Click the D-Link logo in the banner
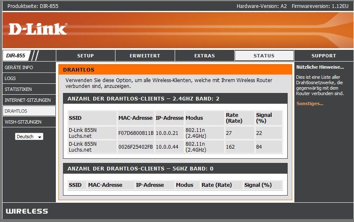Image resolution: width=354 pixels, height=222 pixels. coord(38,29)
